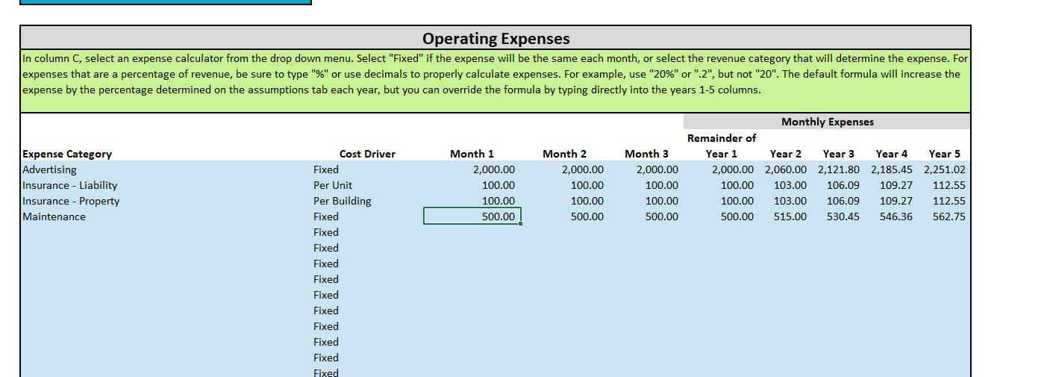Select the Maintenance Month 1 cell 500.00

tap(472, 216)
